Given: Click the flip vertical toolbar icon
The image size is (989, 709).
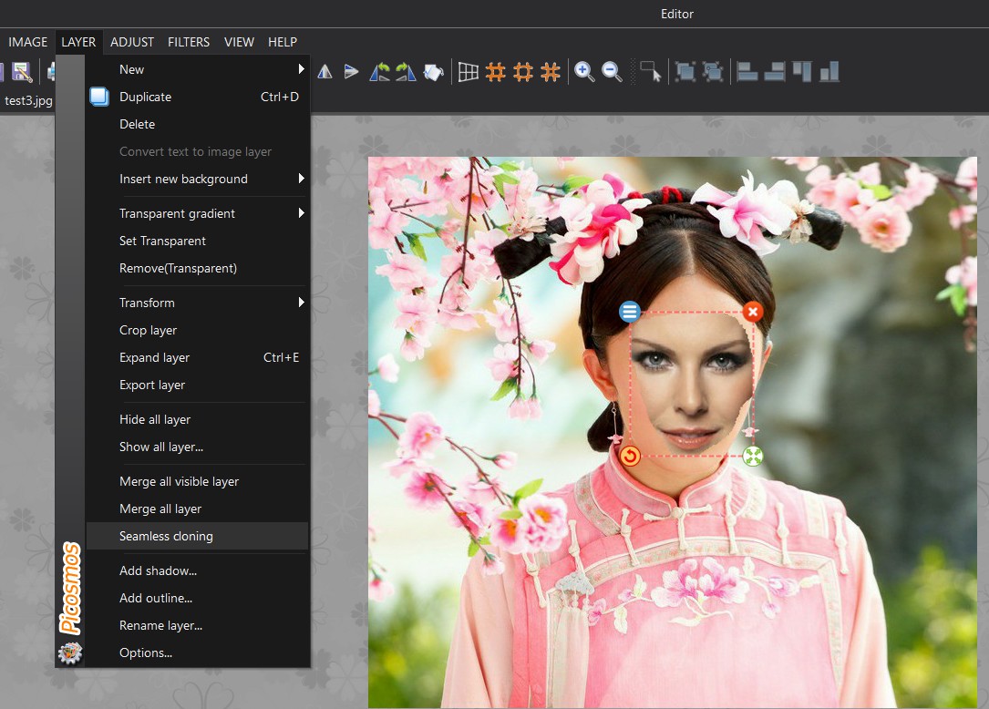Looking at the screenshot, I should [351, 72].
